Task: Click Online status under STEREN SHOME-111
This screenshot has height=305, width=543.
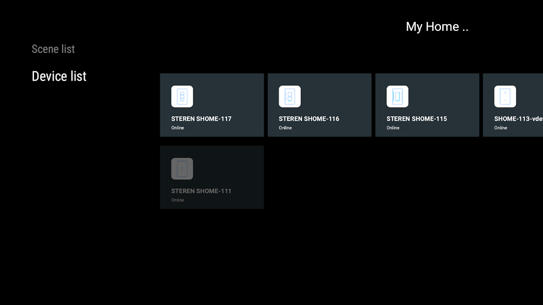Action: (178, 200)
